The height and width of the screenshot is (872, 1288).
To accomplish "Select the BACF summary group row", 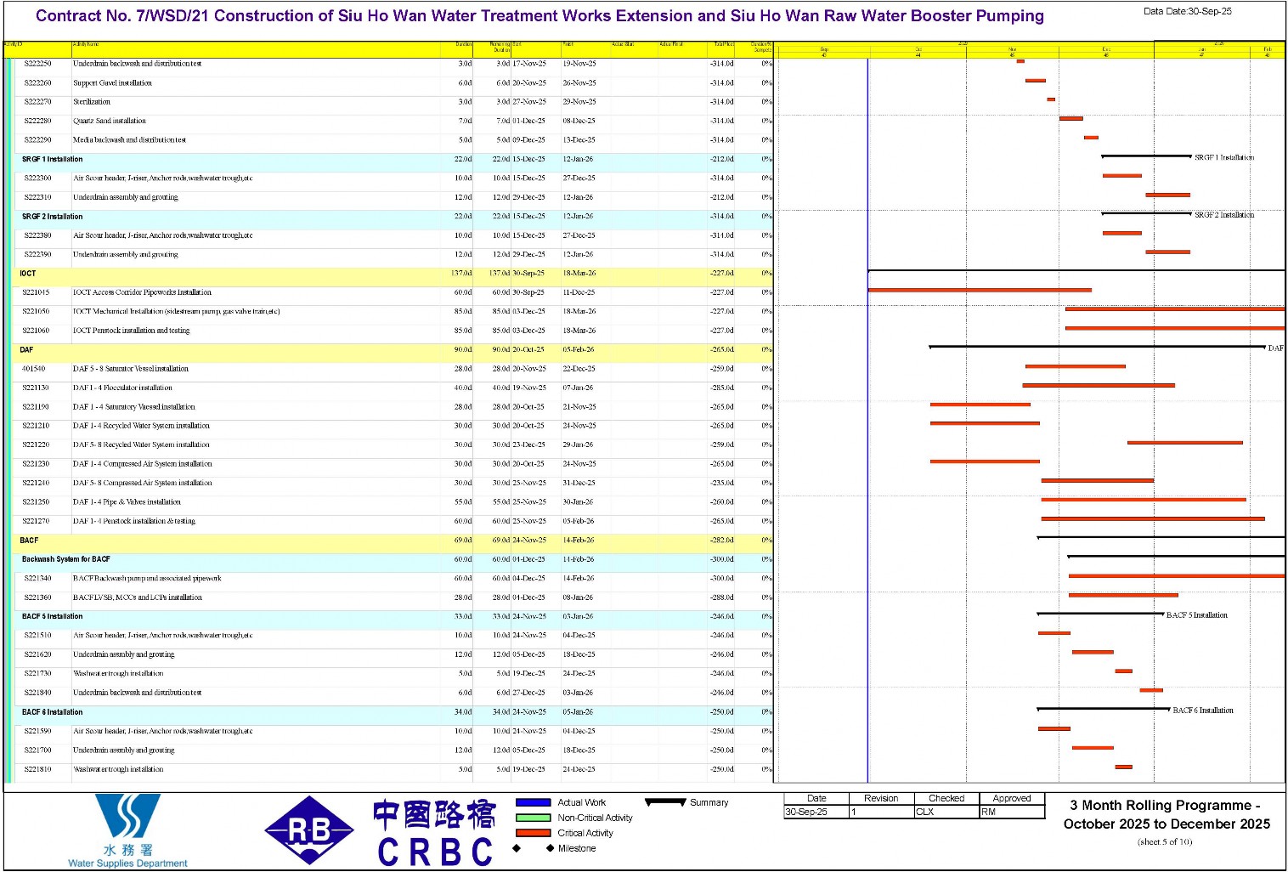I will 388,541.
